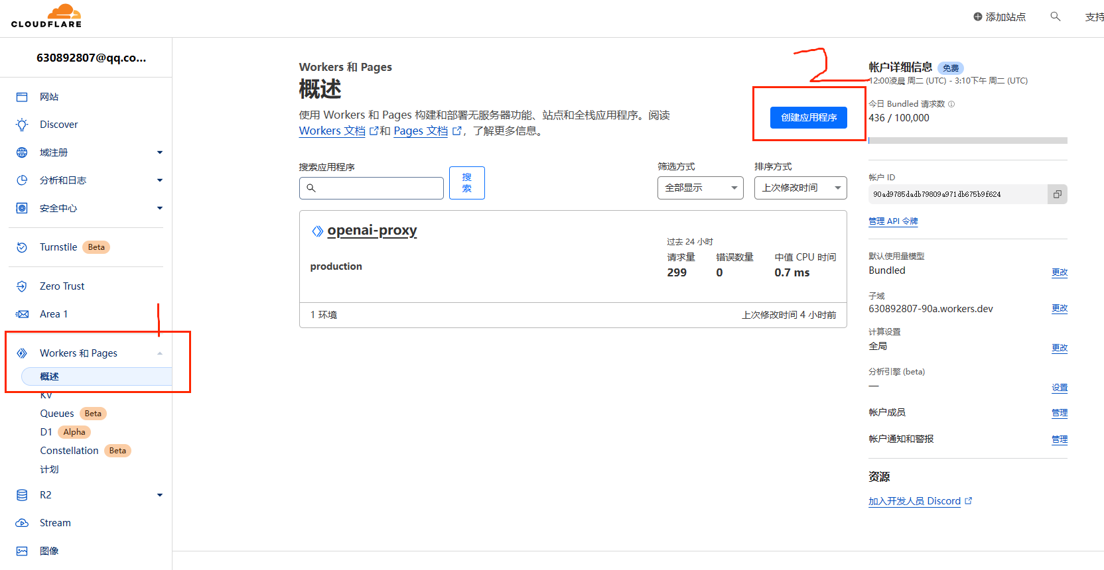This screenshot has width=1104, height=570.
Task: Focus the 搜索应用程序 input field
Action: click(x=372, y=188)
